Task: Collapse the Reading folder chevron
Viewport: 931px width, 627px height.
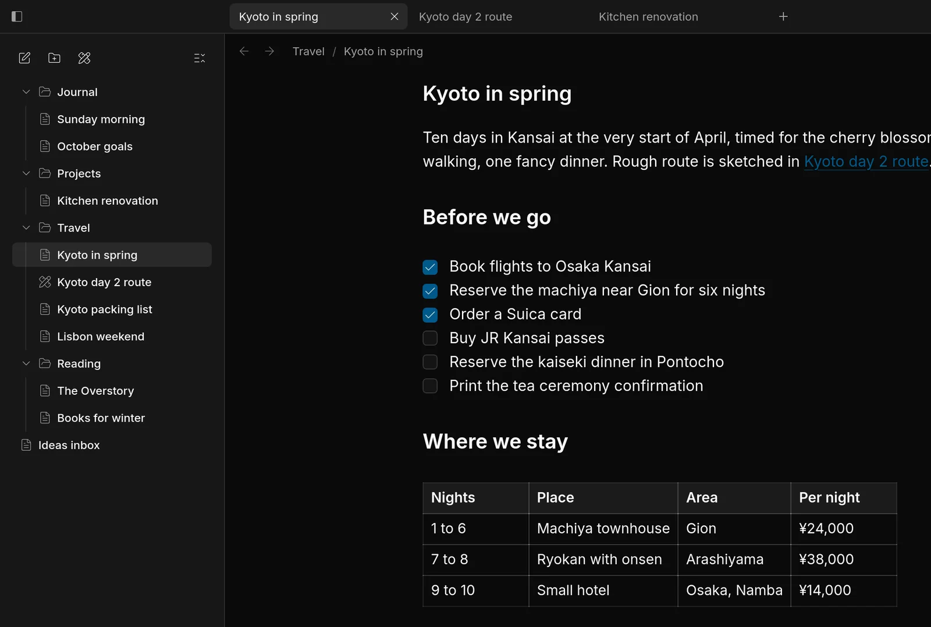Action: click(26, 364)
